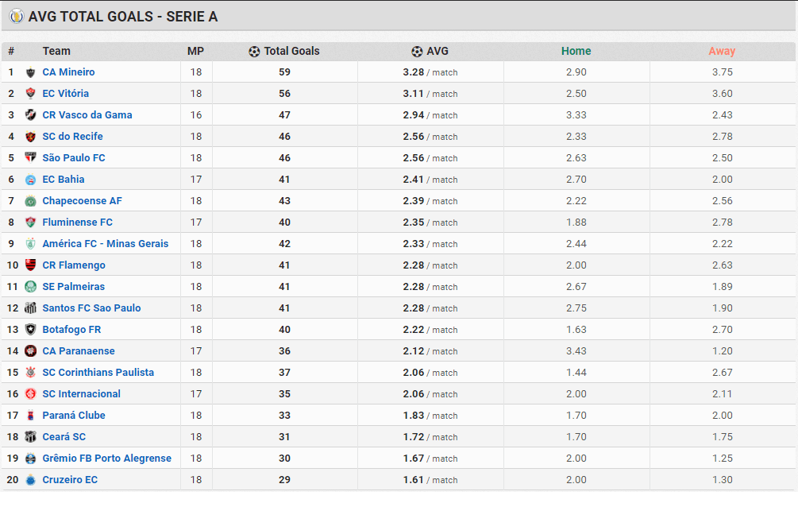The image size is (798, 507).
Task: Click the Fluminense FC crest icon
Action: [30, 223]
